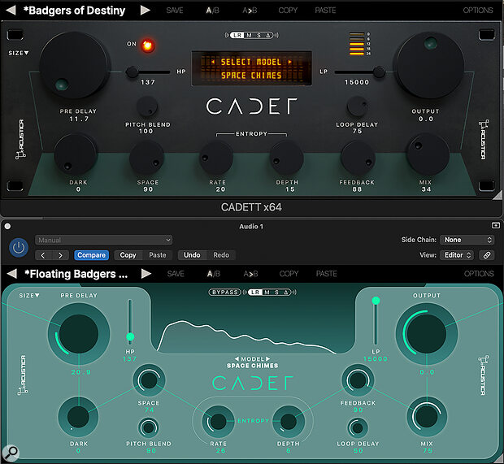Click BYPASS in teal Cadet skin
This screenshot has width=504, height=464.
pyautogui.click(x=224, y=293)
